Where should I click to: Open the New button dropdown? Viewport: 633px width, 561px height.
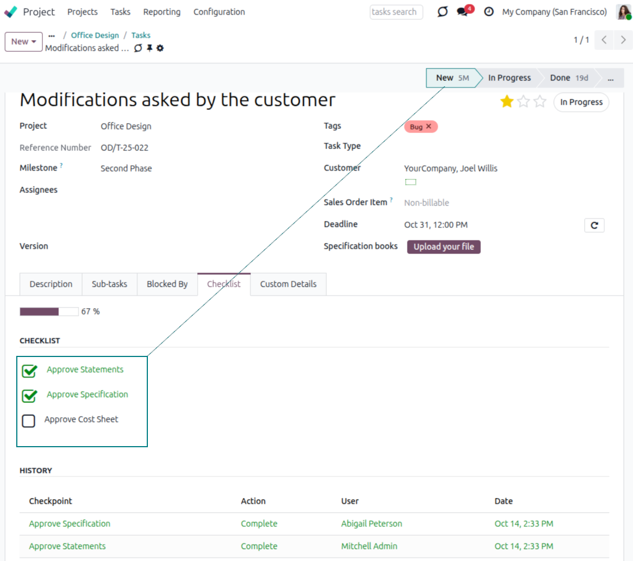[x=24, y=41]
